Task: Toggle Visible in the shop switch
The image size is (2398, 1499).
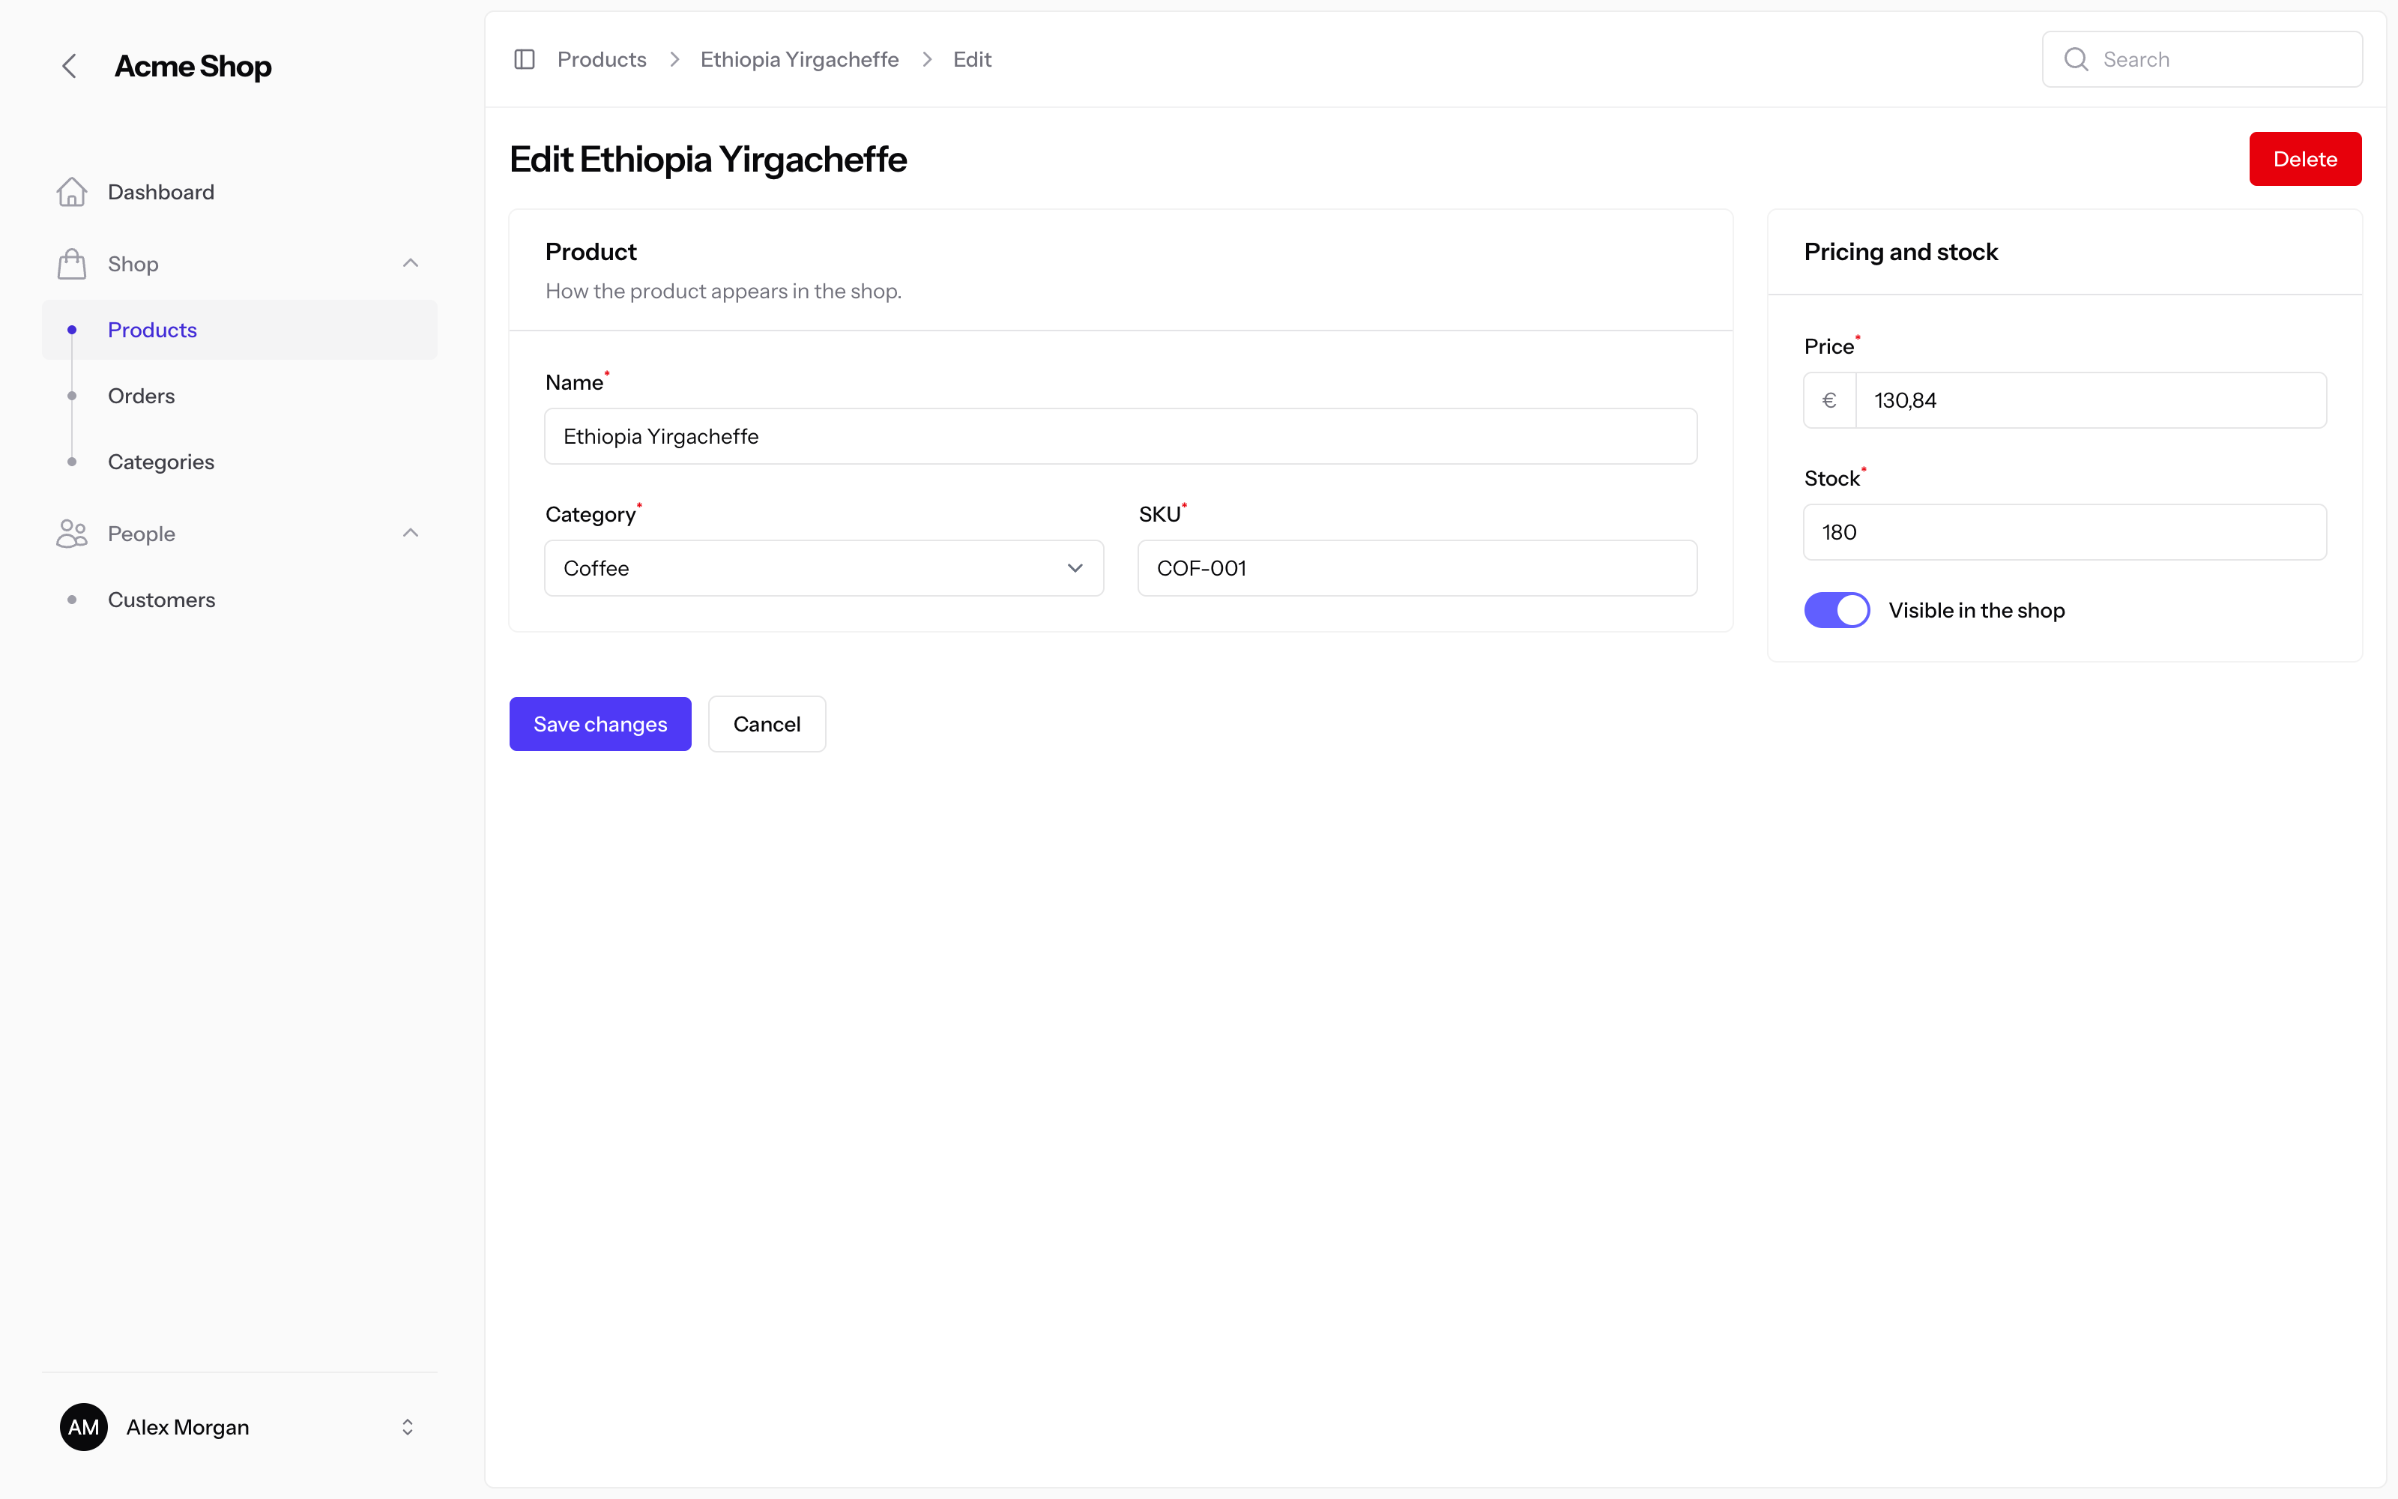Action: click(x=1836, y=609)
